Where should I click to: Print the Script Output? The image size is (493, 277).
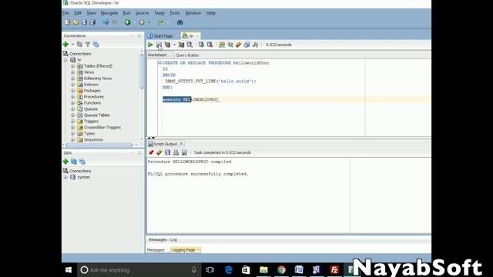click(176, 152)
